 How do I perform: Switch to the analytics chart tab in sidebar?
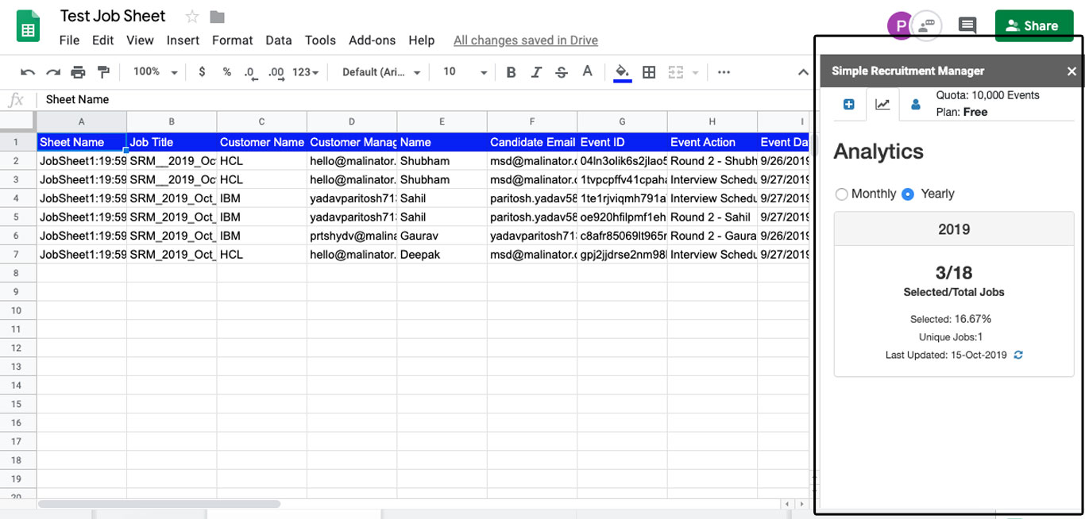pos(882,104)
